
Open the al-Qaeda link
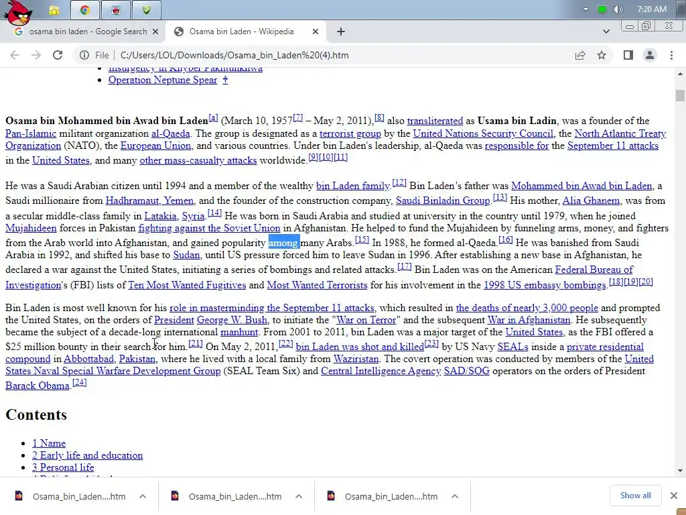[x=171, y=133]
